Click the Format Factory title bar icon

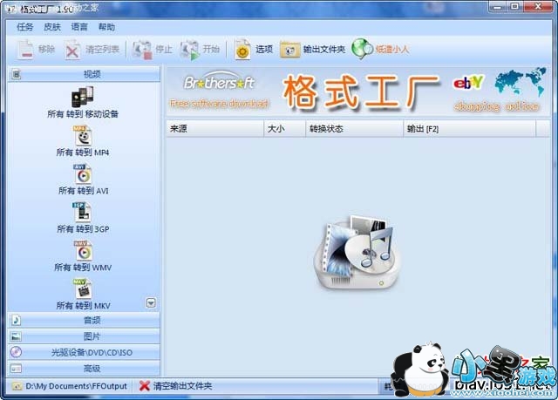coord(11,9)
